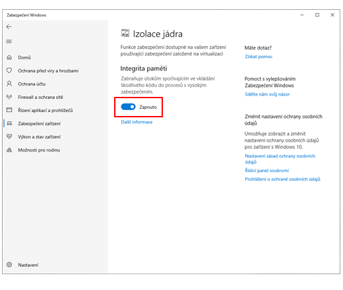Click the Řízení aplikací window icon

click(9, 110)
